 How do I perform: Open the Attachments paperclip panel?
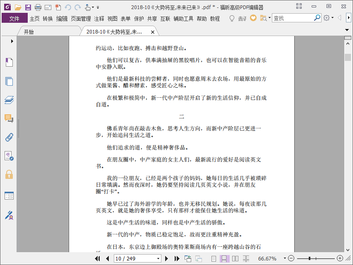pos(9,137)
